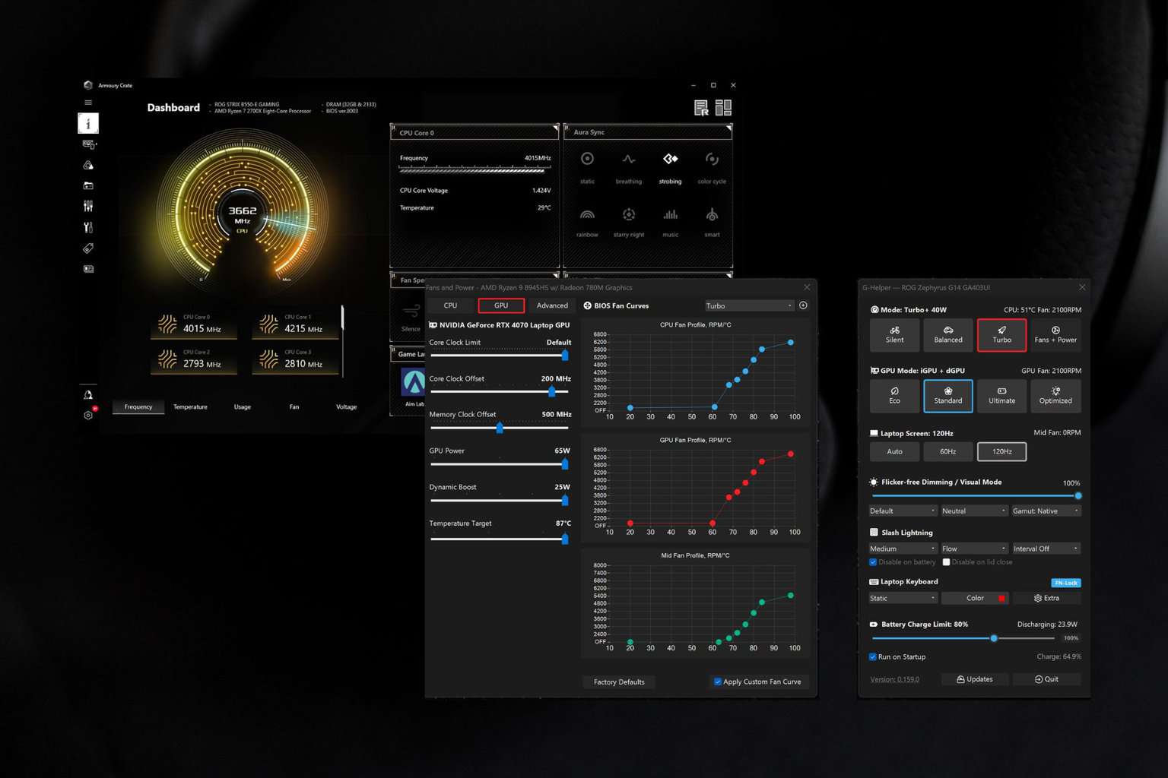Select the Usage tab in Armoury Crate
1168x778 pixels.
(242, 407)
